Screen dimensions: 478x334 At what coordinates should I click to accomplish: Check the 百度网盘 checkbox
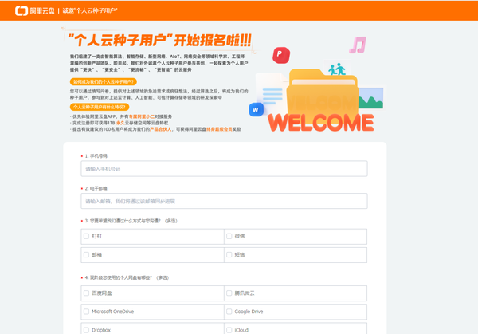click(x=87, y=293)
